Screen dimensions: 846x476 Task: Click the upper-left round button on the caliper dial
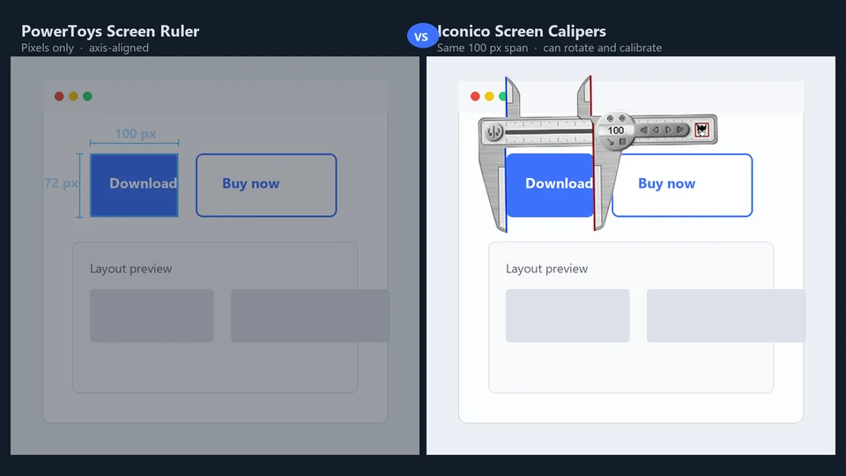click(x=610, y=118)
